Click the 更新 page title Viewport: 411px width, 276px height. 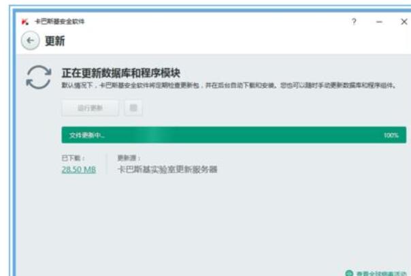coord(55,41)
